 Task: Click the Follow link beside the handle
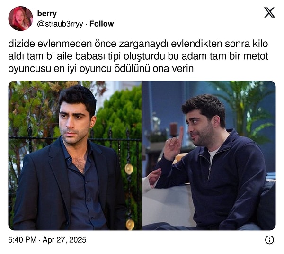[x=102, y=24]
